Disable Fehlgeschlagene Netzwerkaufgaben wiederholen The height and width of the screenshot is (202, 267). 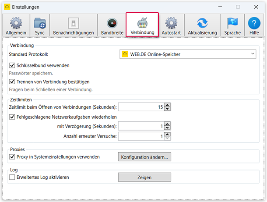coord(12,117)
